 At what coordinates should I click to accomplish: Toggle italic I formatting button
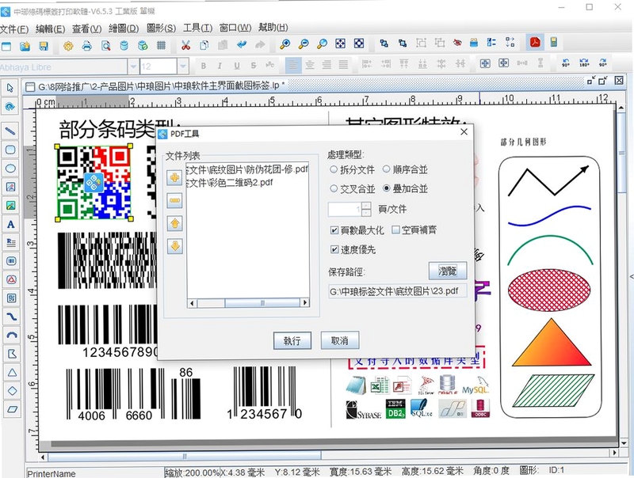click(x=220, y=66)
